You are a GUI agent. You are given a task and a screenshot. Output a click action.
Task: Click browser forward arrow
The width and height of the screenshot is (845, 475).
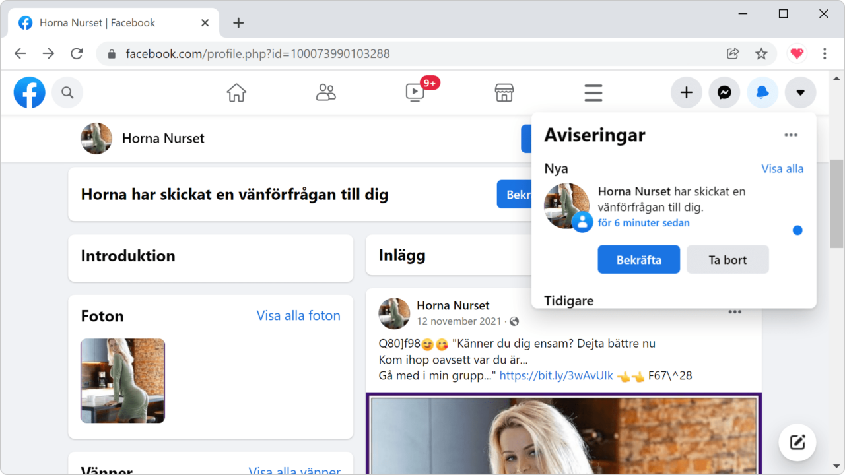48,53
